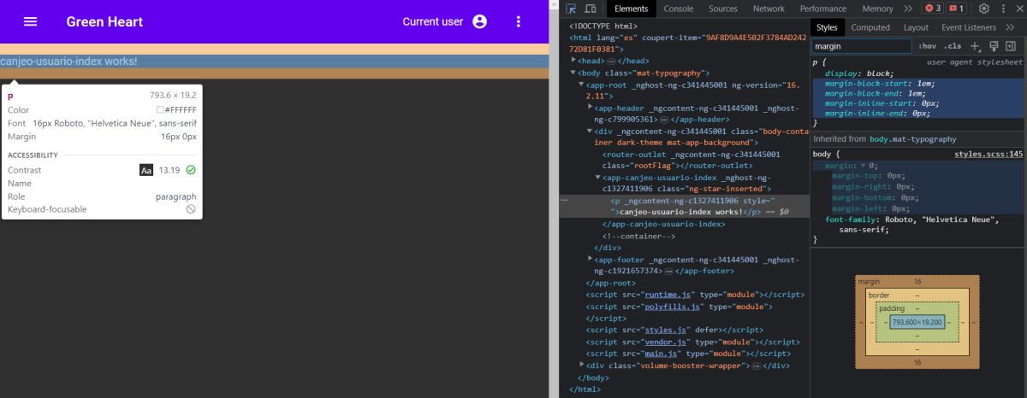The height and width of the screenshot is (398, 1027).
Task: Expand the app-footer node
Action: pyautogui.click(x=590, y=259)
